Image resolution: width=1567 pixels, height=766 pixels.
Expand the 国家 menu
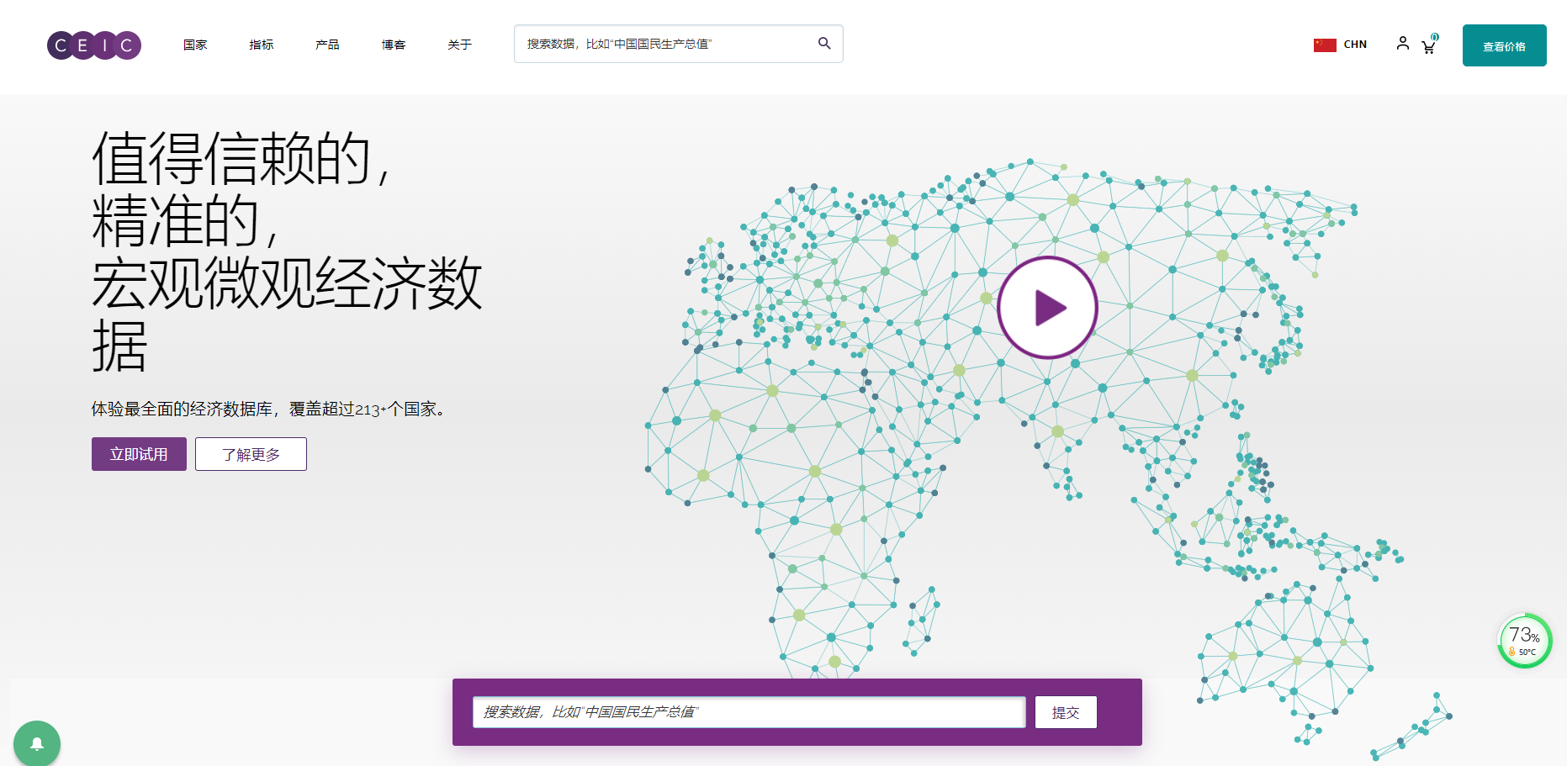[195, 45]
